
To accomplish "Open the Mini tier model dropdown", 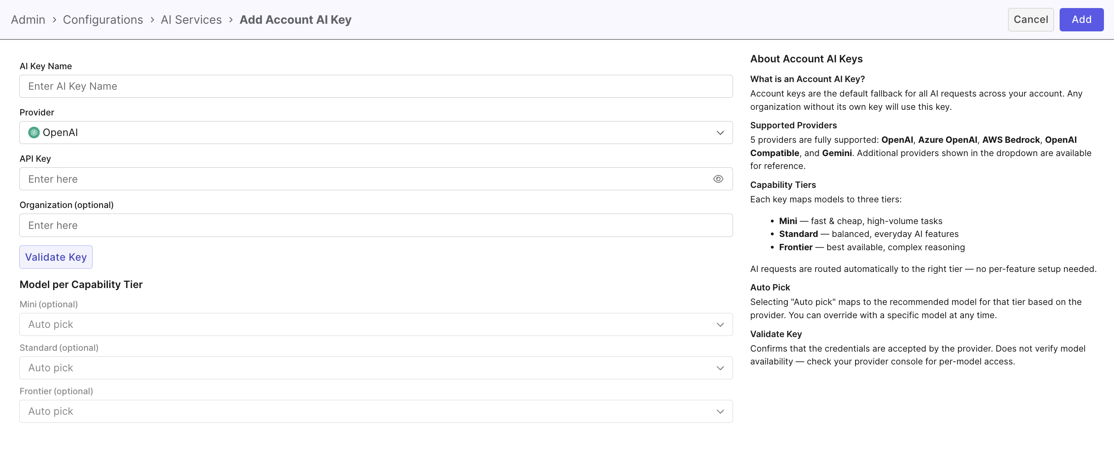I will click(x=376, y=325).
